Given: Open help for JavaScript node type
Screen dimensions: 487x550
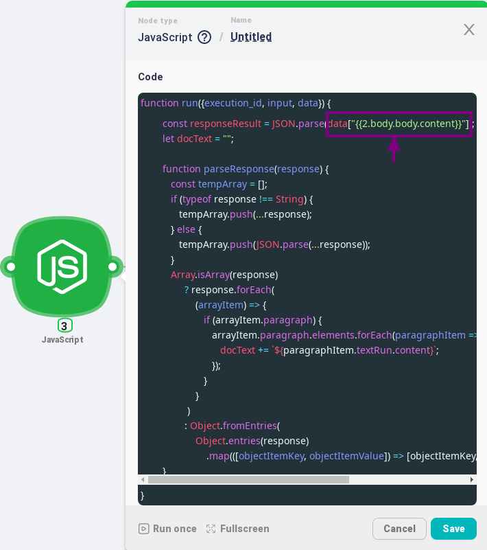Looking at the screenshot, I should pos(204,37).
